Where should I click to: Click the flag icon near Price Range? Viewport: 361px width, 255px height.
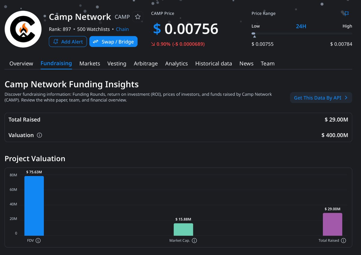(346, 14)
